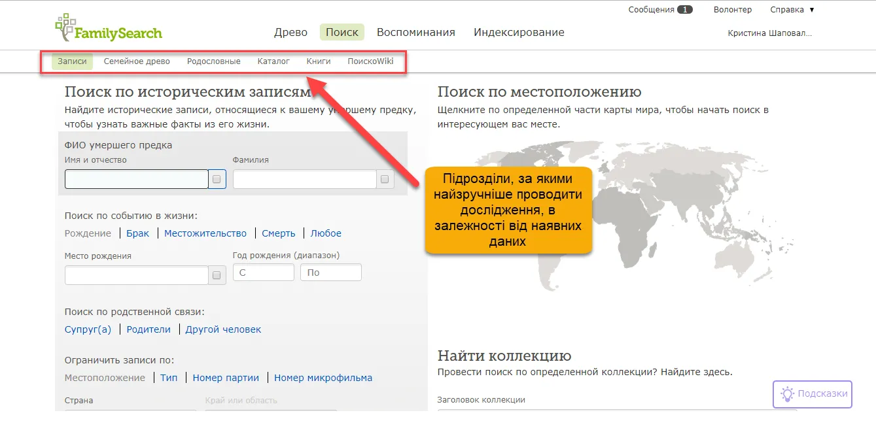Choose the Смерть life event link

[x=278, y=233]
